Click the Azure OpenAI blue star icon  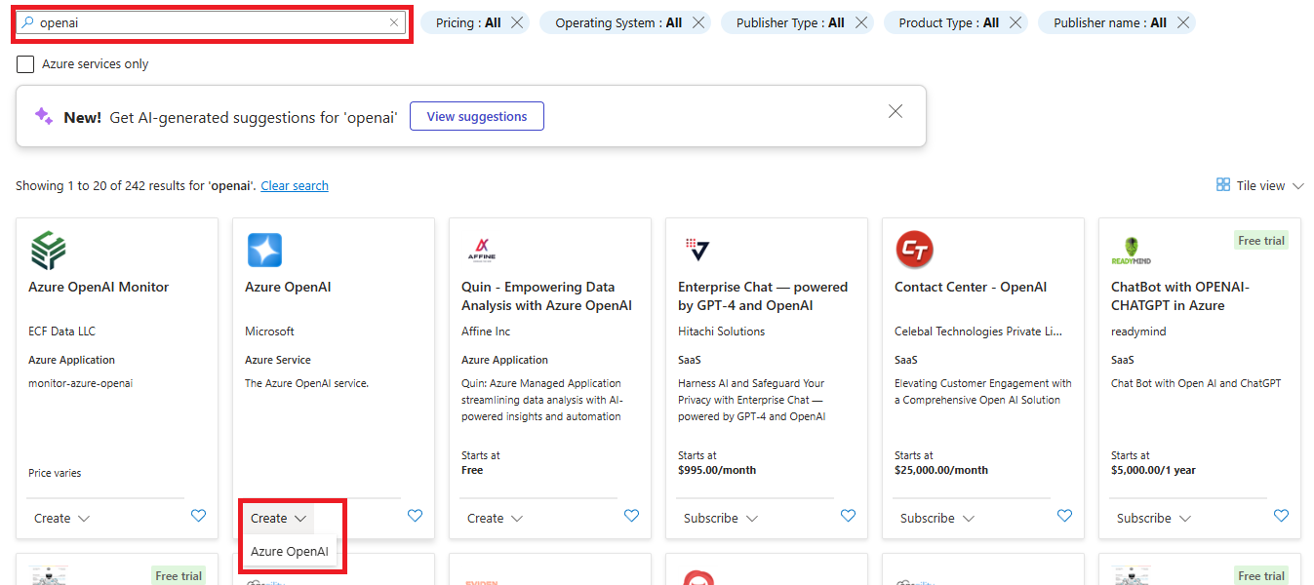[x=264, y=251]
